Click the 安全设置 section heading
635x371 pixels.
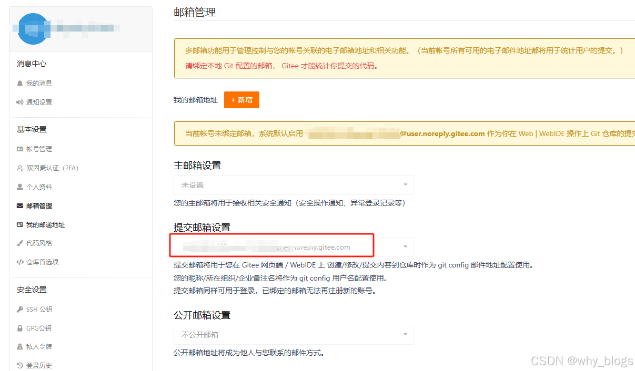tap(32, 290)
